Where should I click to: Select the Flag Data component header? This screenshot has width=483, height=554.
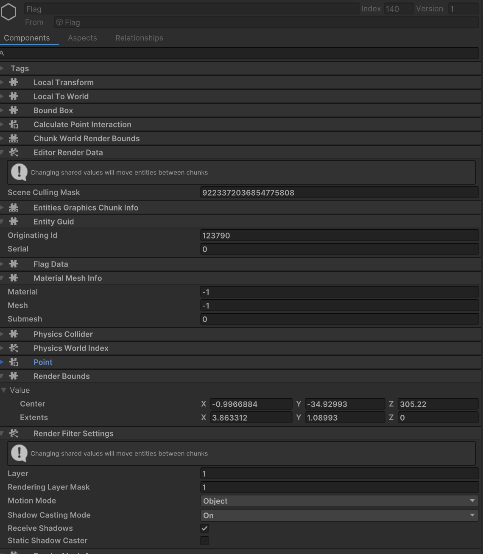tap(50, 264)
